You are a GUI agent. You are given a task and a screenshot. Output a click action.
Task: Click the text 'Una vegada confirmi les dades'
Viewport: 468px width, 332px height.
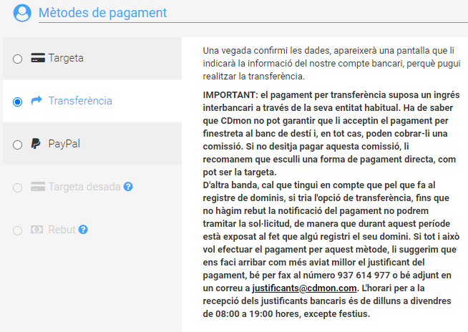point(267,51)
